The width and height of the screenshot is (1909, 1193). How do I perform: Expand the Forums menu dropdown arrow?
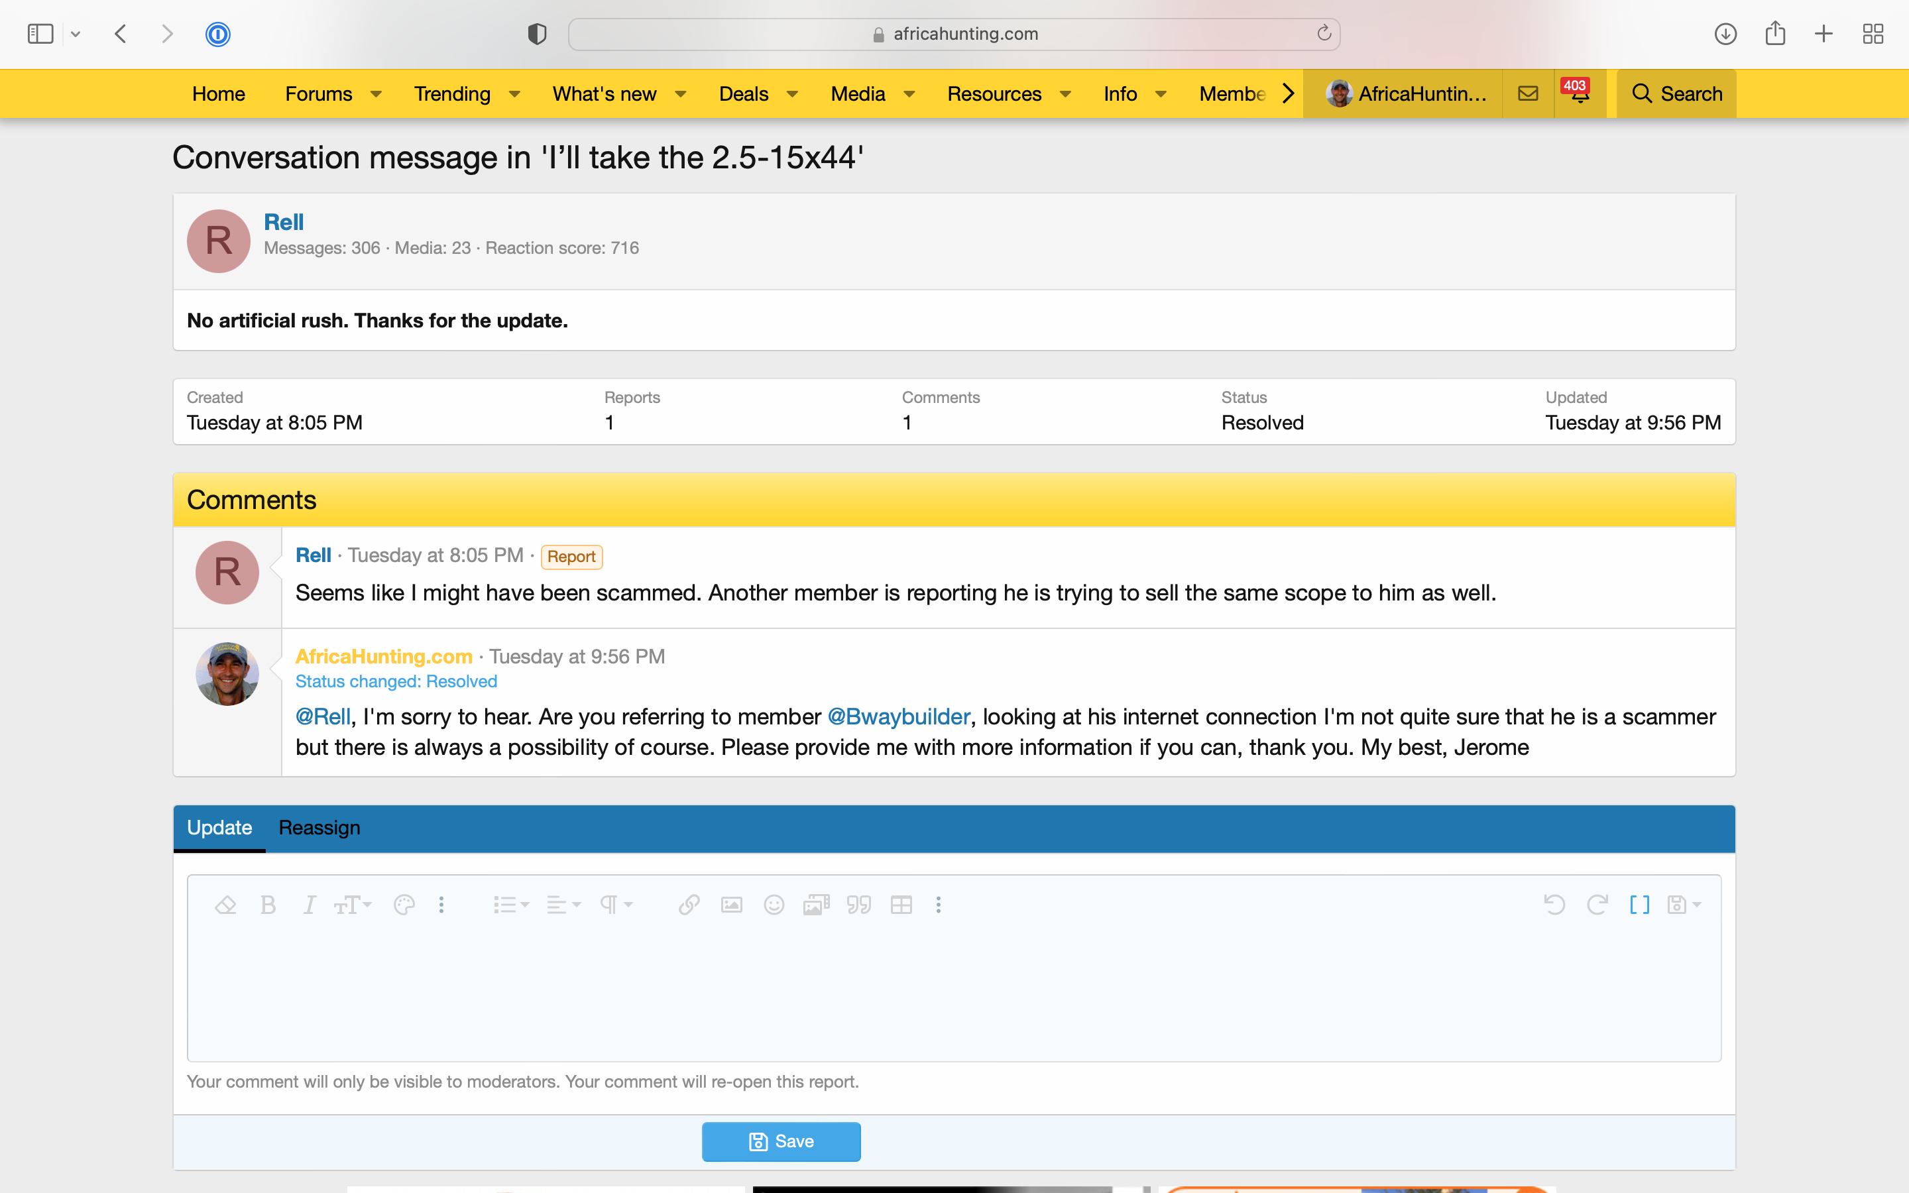coord(376,94)
